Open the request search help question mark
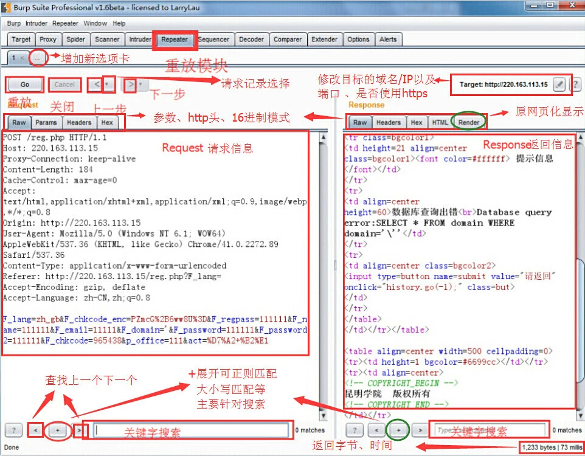This screenshot has height=456, width=585. [13, 430]
